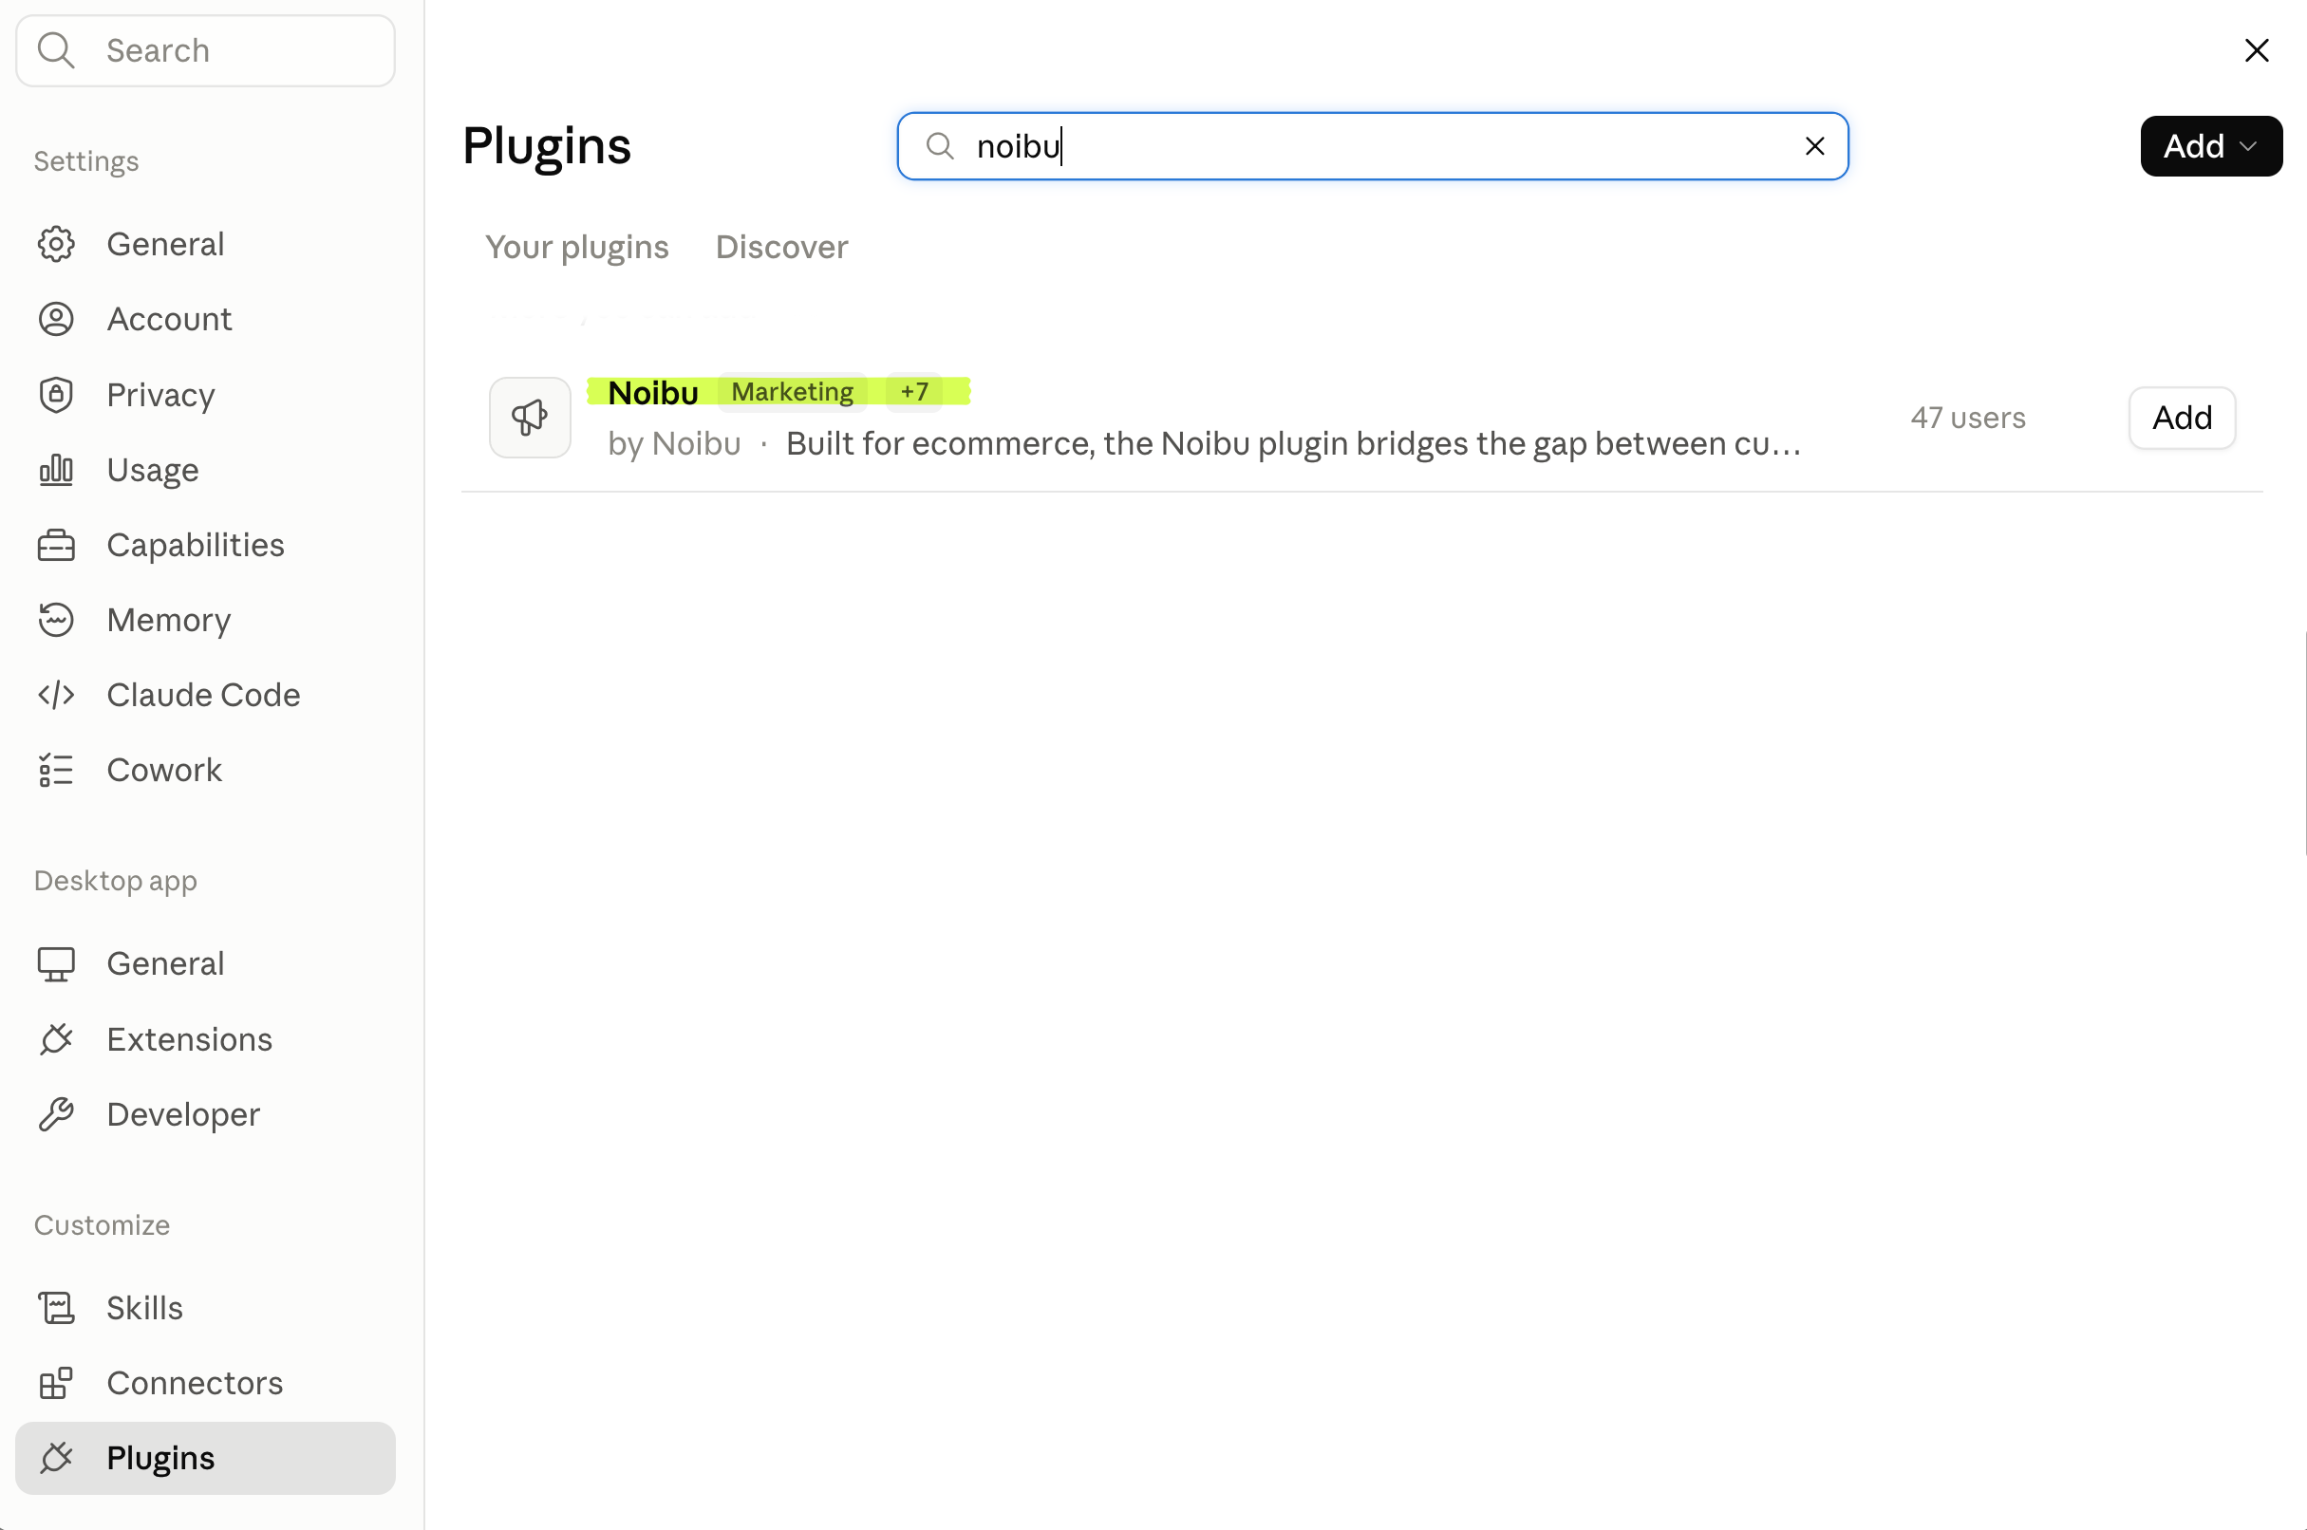Image resolution: width=2307 pixels, height=1530 pixels.
Task: Open Capabilities settings
Action: [206, 545]
